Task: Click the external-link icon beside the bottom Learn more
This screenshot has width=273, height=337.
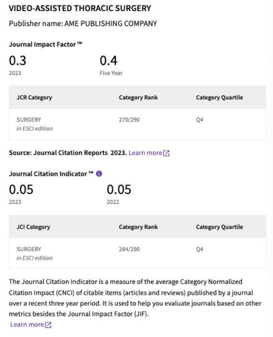Action: pos(48,325)
